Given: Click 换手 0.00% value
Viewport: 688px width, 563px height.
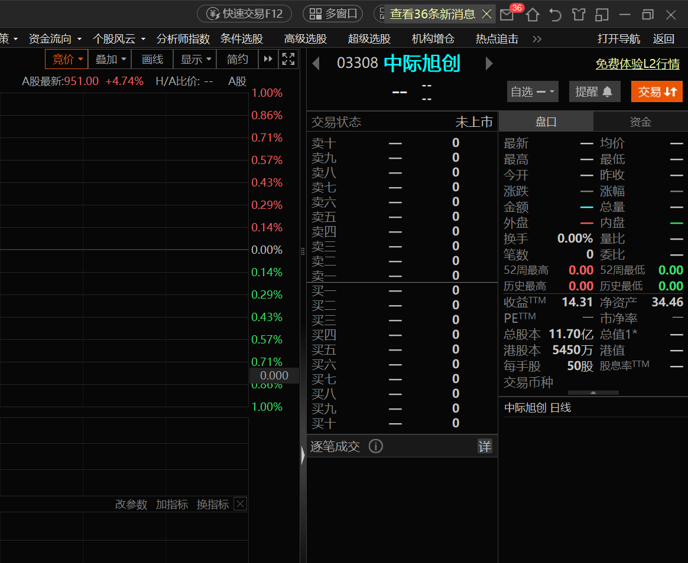Looking at the screenshot, I should click(575, 239).
